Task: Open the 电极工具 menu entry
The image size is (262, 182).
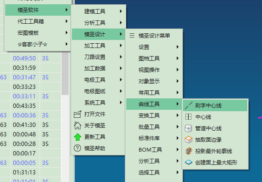Action: tap(99, 80)
